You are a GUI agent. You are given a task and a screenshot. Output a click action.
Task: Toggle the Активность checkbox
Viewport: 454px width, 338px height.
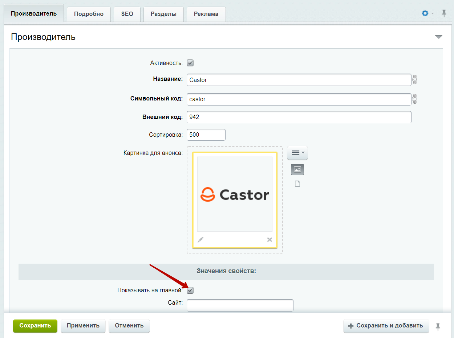click(x=190, y=63)
